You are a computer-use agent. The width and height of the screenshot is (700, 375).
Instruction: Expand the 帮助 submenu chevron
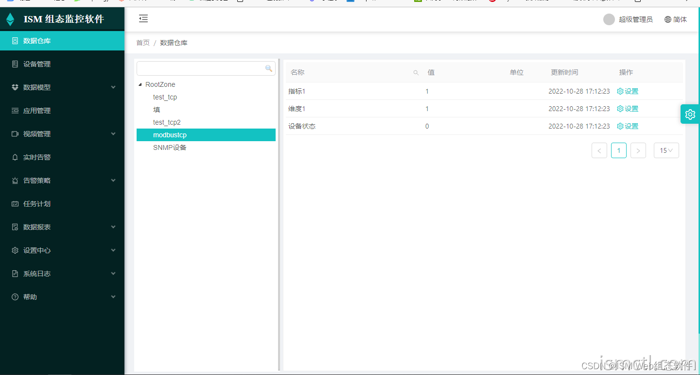point(113,297)
